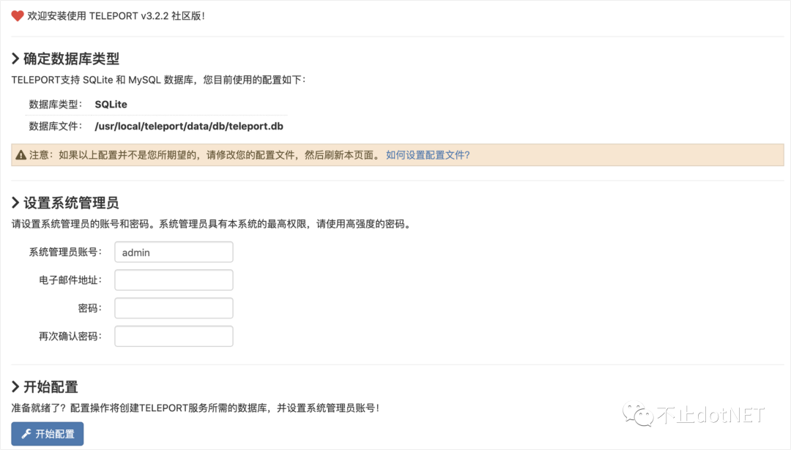Focus the 系统管理员账号 field containing admin
791x450 pixels.
coord(174,252)
